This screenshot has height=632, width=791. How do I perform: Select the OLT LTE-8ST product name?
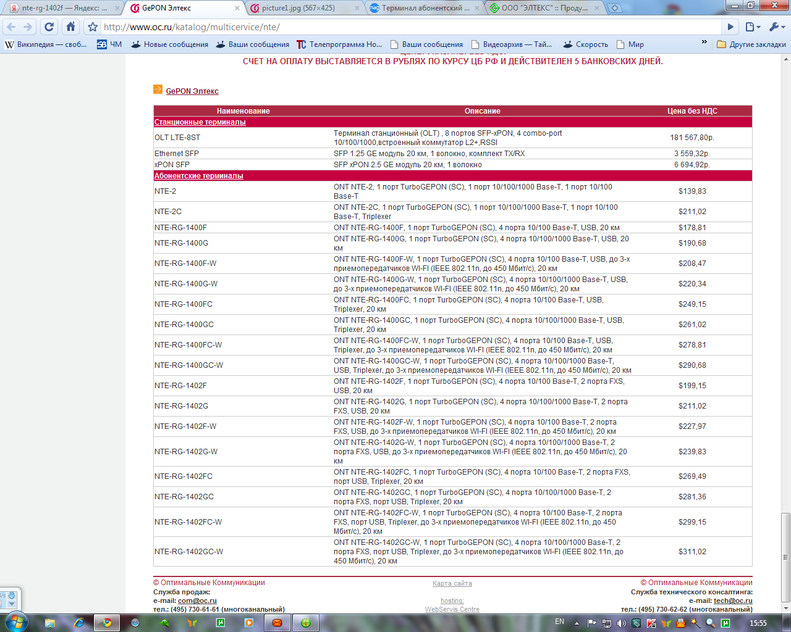pyautogui.click(x=177, y=138)
